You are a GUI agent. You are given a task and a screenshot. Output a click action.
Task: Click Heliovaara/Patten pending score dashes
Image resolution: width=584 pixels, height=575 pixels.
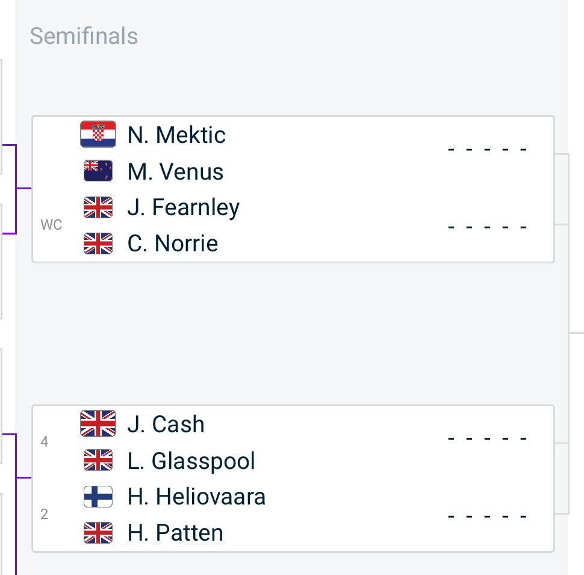pos(488,517)
